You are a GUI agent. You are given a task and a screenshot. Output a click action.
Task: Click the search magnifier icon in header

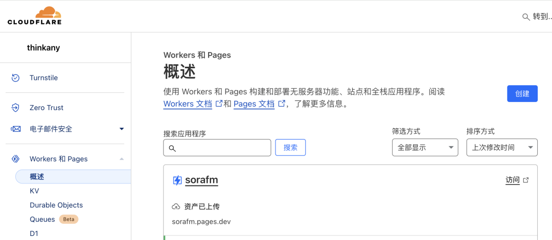click(x=526, y=17)
